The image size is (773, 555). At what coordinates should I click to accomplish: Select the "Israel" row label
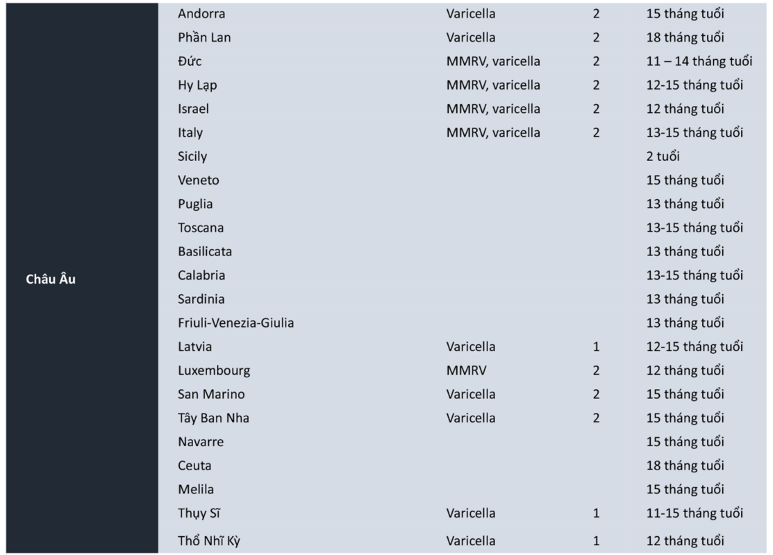193,109
